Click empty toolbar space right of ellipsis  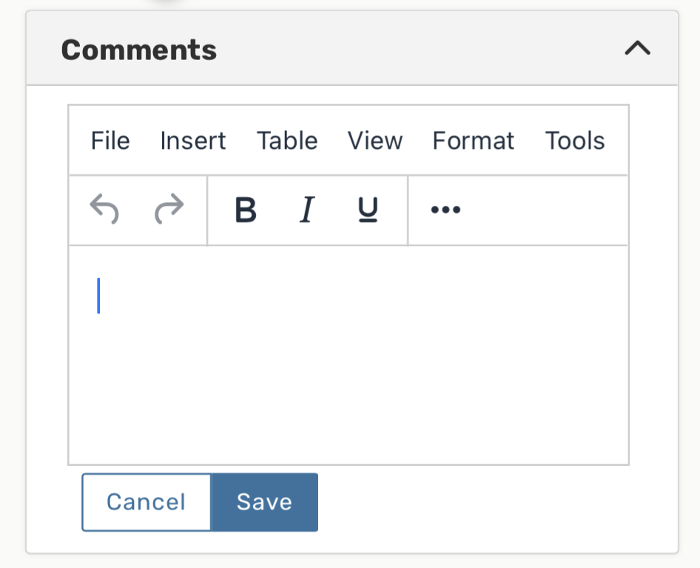pos(548,210)
